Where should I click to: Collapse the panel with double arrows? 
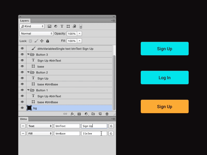114,17
